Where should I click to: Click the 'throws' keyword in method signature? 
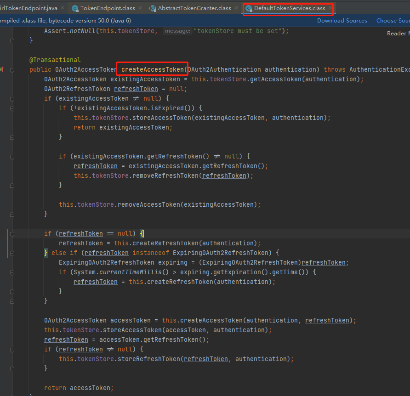click(335, 69)
